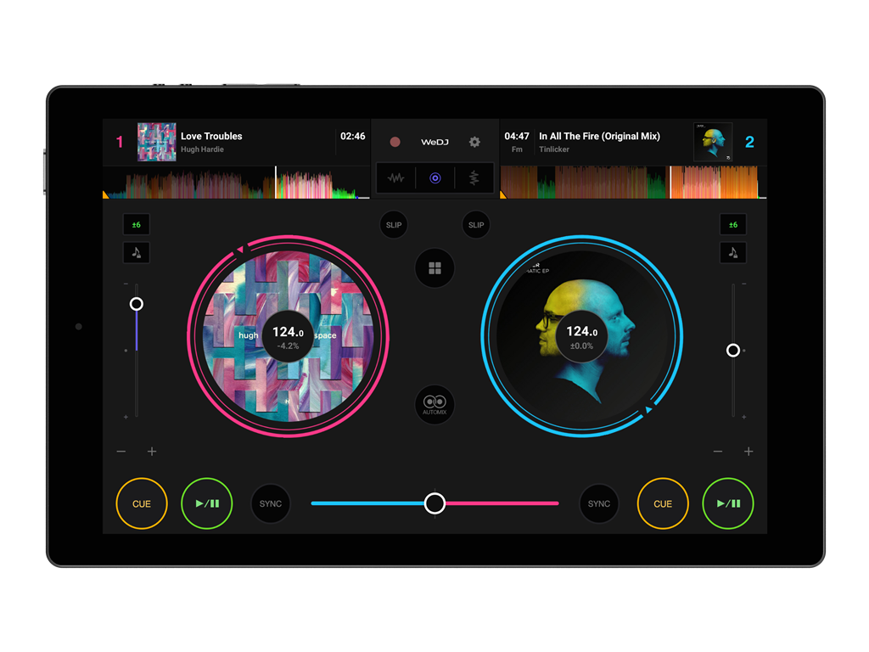
Task: Tap the deck 2 CUE button
Action: pyautogui.click(x=663, y=503)
